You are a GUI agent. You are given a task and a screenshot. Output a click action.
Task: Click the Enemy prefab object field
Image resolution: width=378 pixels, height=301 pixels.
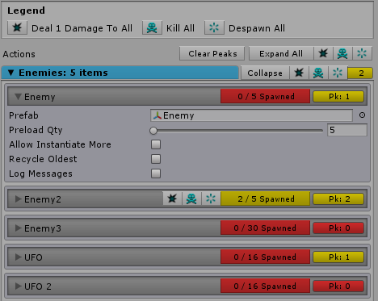[x=251, y=115]
